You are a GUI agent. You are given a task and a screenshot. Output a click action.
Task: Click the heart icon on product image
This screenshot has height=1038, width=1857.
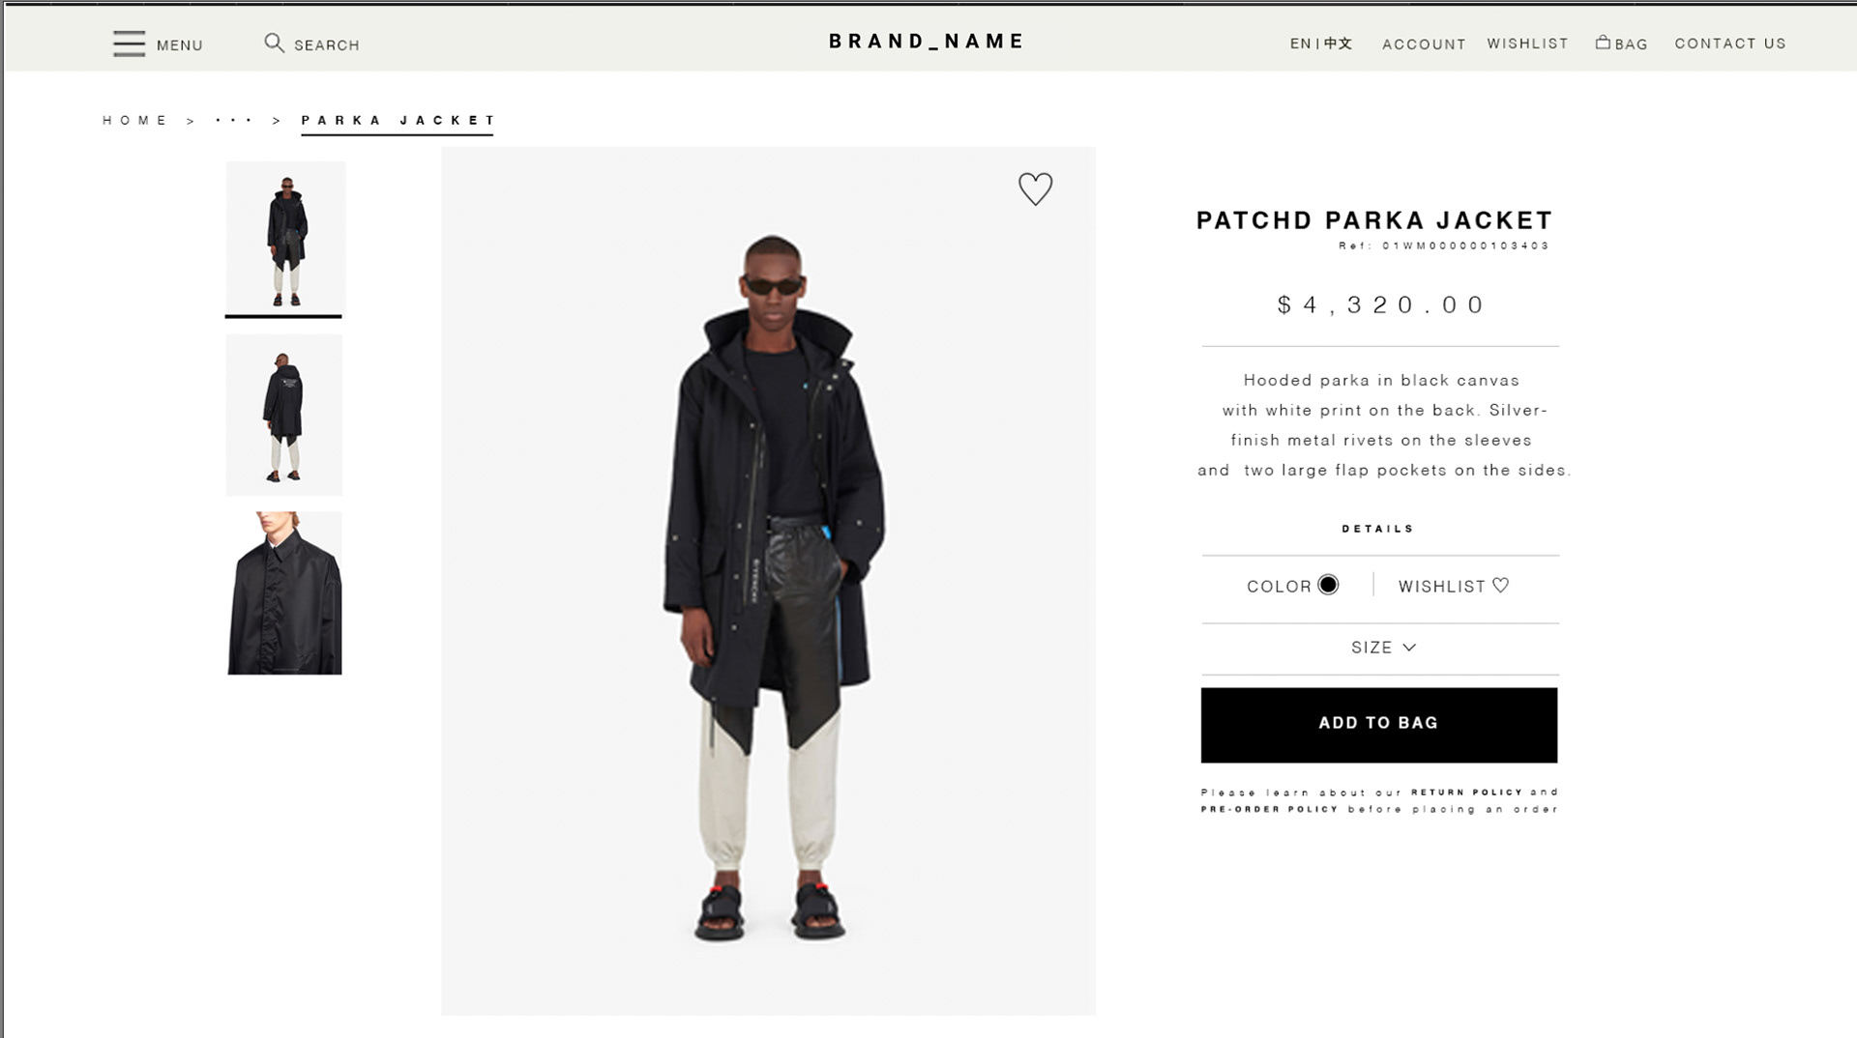click(1035, 188)
